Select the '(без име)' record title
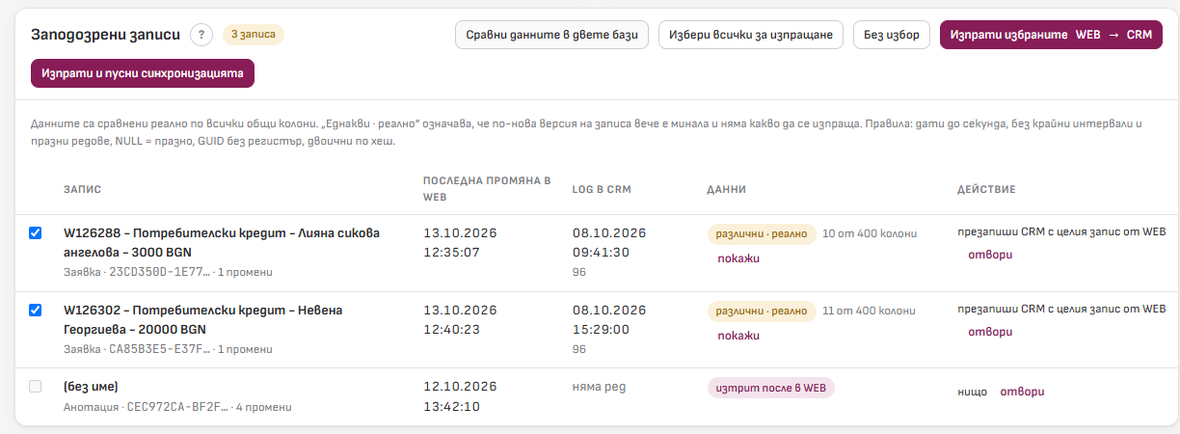Viewport: 1180px width, 434px height. (x=91, y=387)
